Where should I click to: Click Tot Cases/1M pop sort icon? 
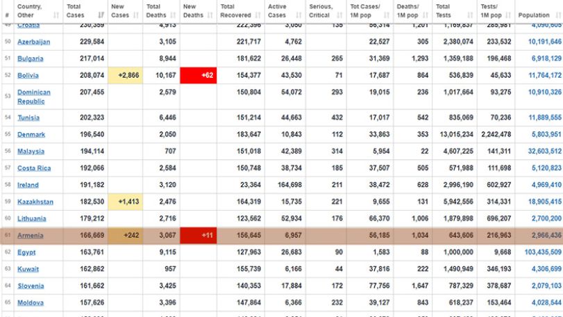pyautogui.click(x=387, y=15)
